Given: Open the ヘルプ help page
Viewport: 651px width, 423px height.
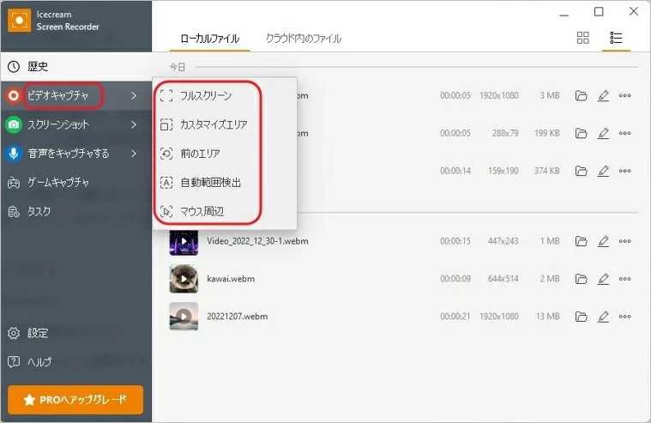Looking at the screenshot, I should pyautogui.click(x=39, y=362).
